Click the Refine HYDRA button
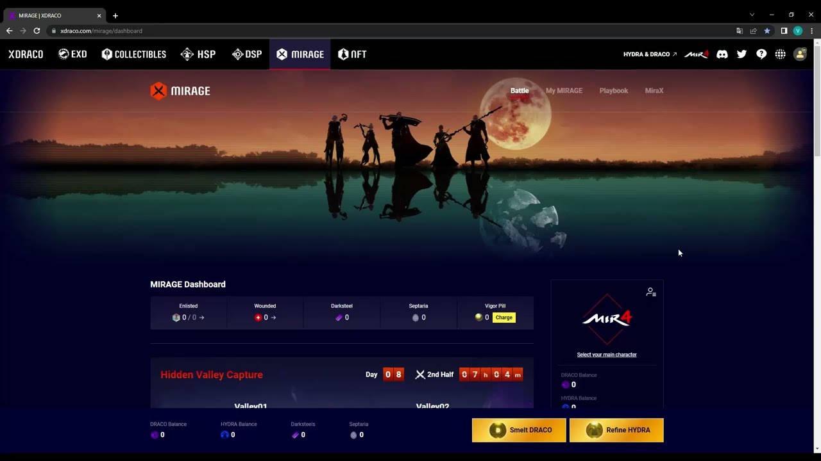The width and height of the screenshot is (821, 461). (x=616, y=430)
